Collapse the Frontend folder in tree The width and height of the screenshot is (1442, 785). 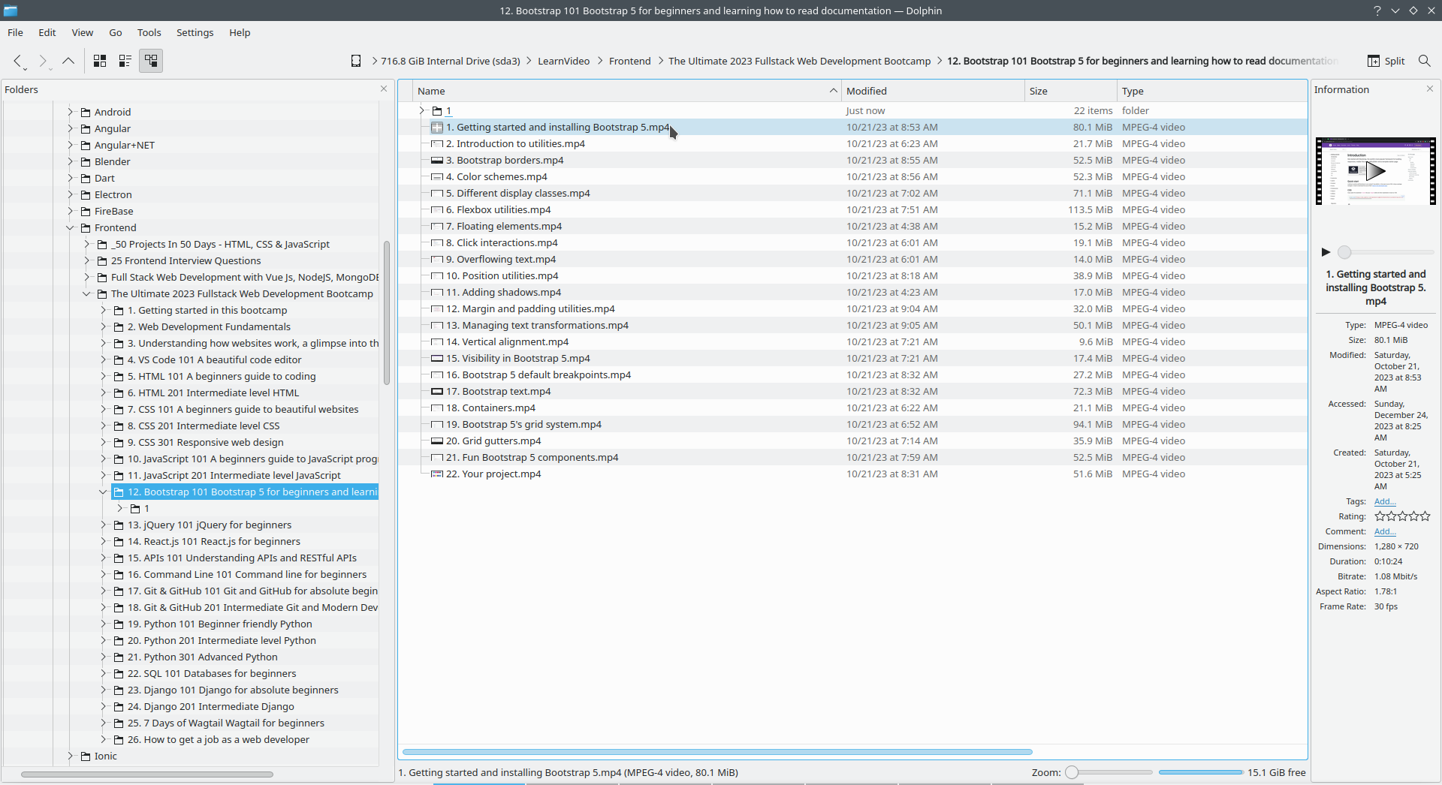71,228
